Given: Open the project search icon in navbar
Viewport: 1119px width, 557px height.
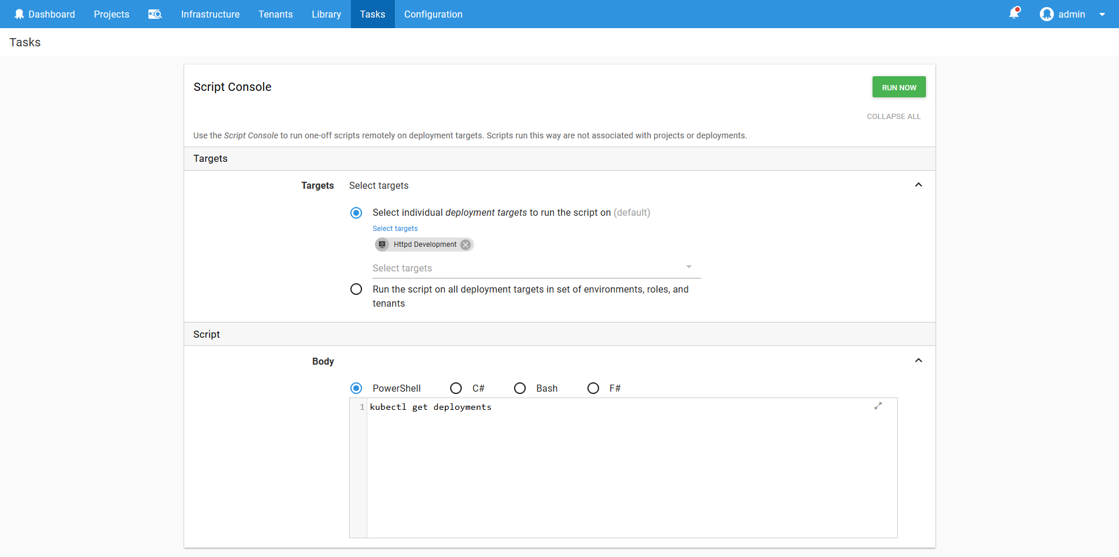Looking at the screenshot, I should [x=155, y=14].
